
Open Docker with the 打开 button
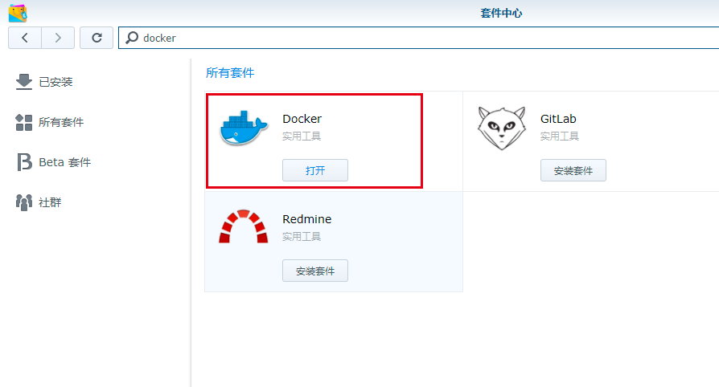(315, 170)
